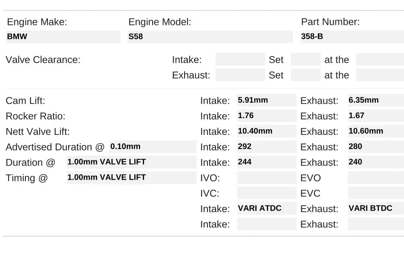Viewport: 404px width, 253px height.
Task: Click the Advertised Duration Exhaust value 280
Action: [376, 147]
